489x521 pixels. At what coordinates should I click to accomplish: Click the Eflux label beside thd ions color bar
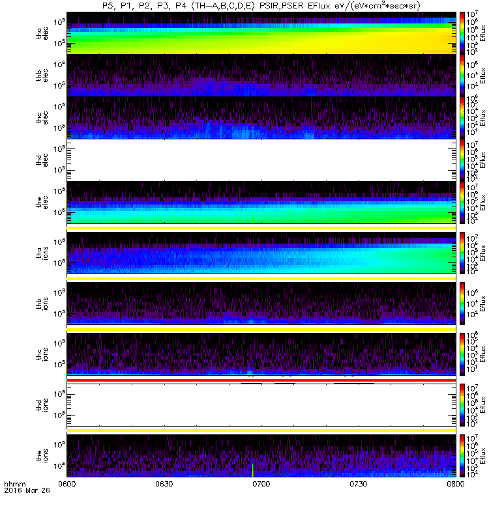(x=483, y=405)
